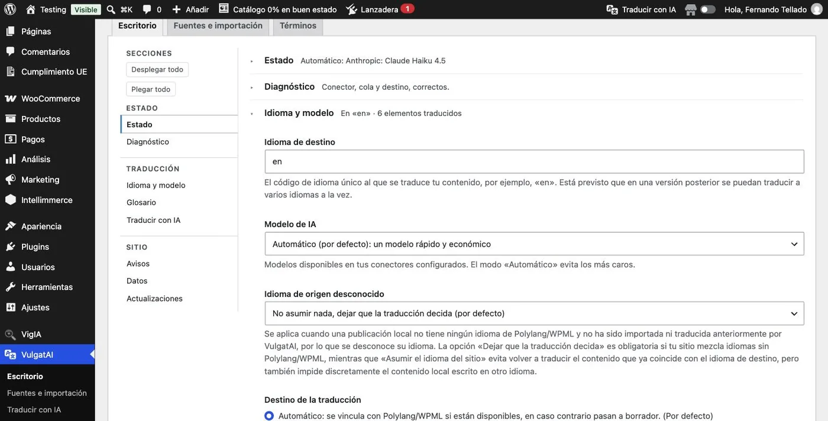Click the Idioma de destino input field
The height and width of the screenshot is (421, 828).
pyautogui.click(x=534, y=161)
